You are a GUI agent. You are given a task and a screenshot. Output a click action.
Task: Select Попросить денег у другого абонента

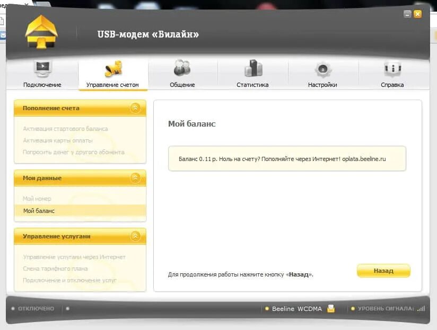pyautogui.click(x=74, y=152)
